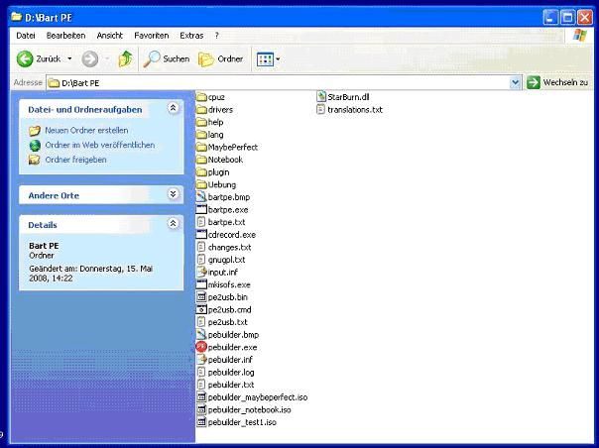
Task: Select pe2usb.cmd script icon
Action: (201, 309)
